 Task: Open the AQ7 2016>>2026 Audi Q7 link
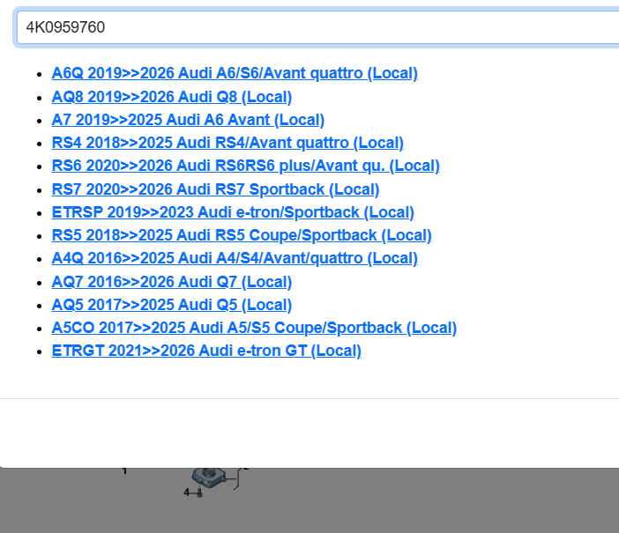171,282
